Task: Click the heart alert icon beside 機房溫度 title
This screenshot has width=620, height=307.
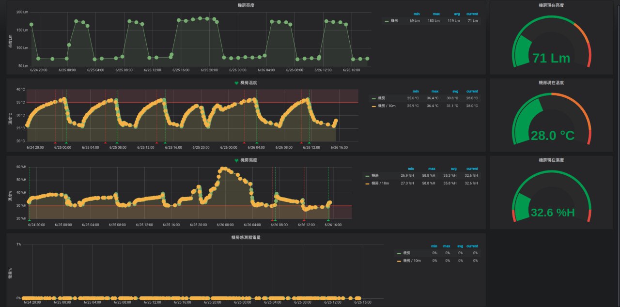Action: coord(236,83)
